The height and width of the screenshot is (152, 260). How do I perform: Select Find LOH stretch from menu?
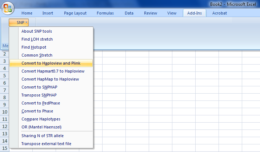coord(37,39)
